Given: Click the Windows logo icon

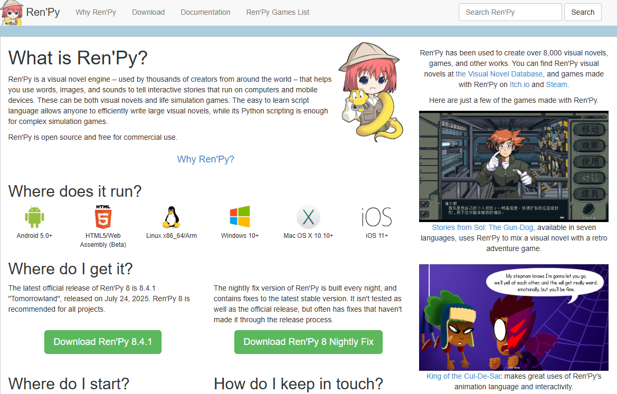Looking at the screenshot, I should pyautogui.click(x=240, y=217).
